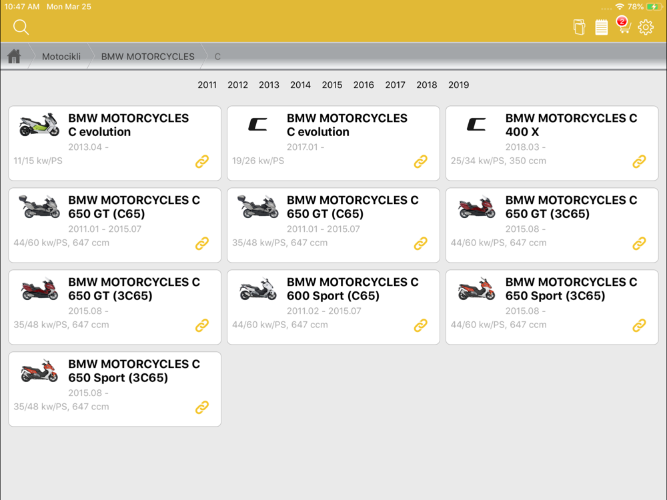Open the notepad list icon

coord(601,27)
